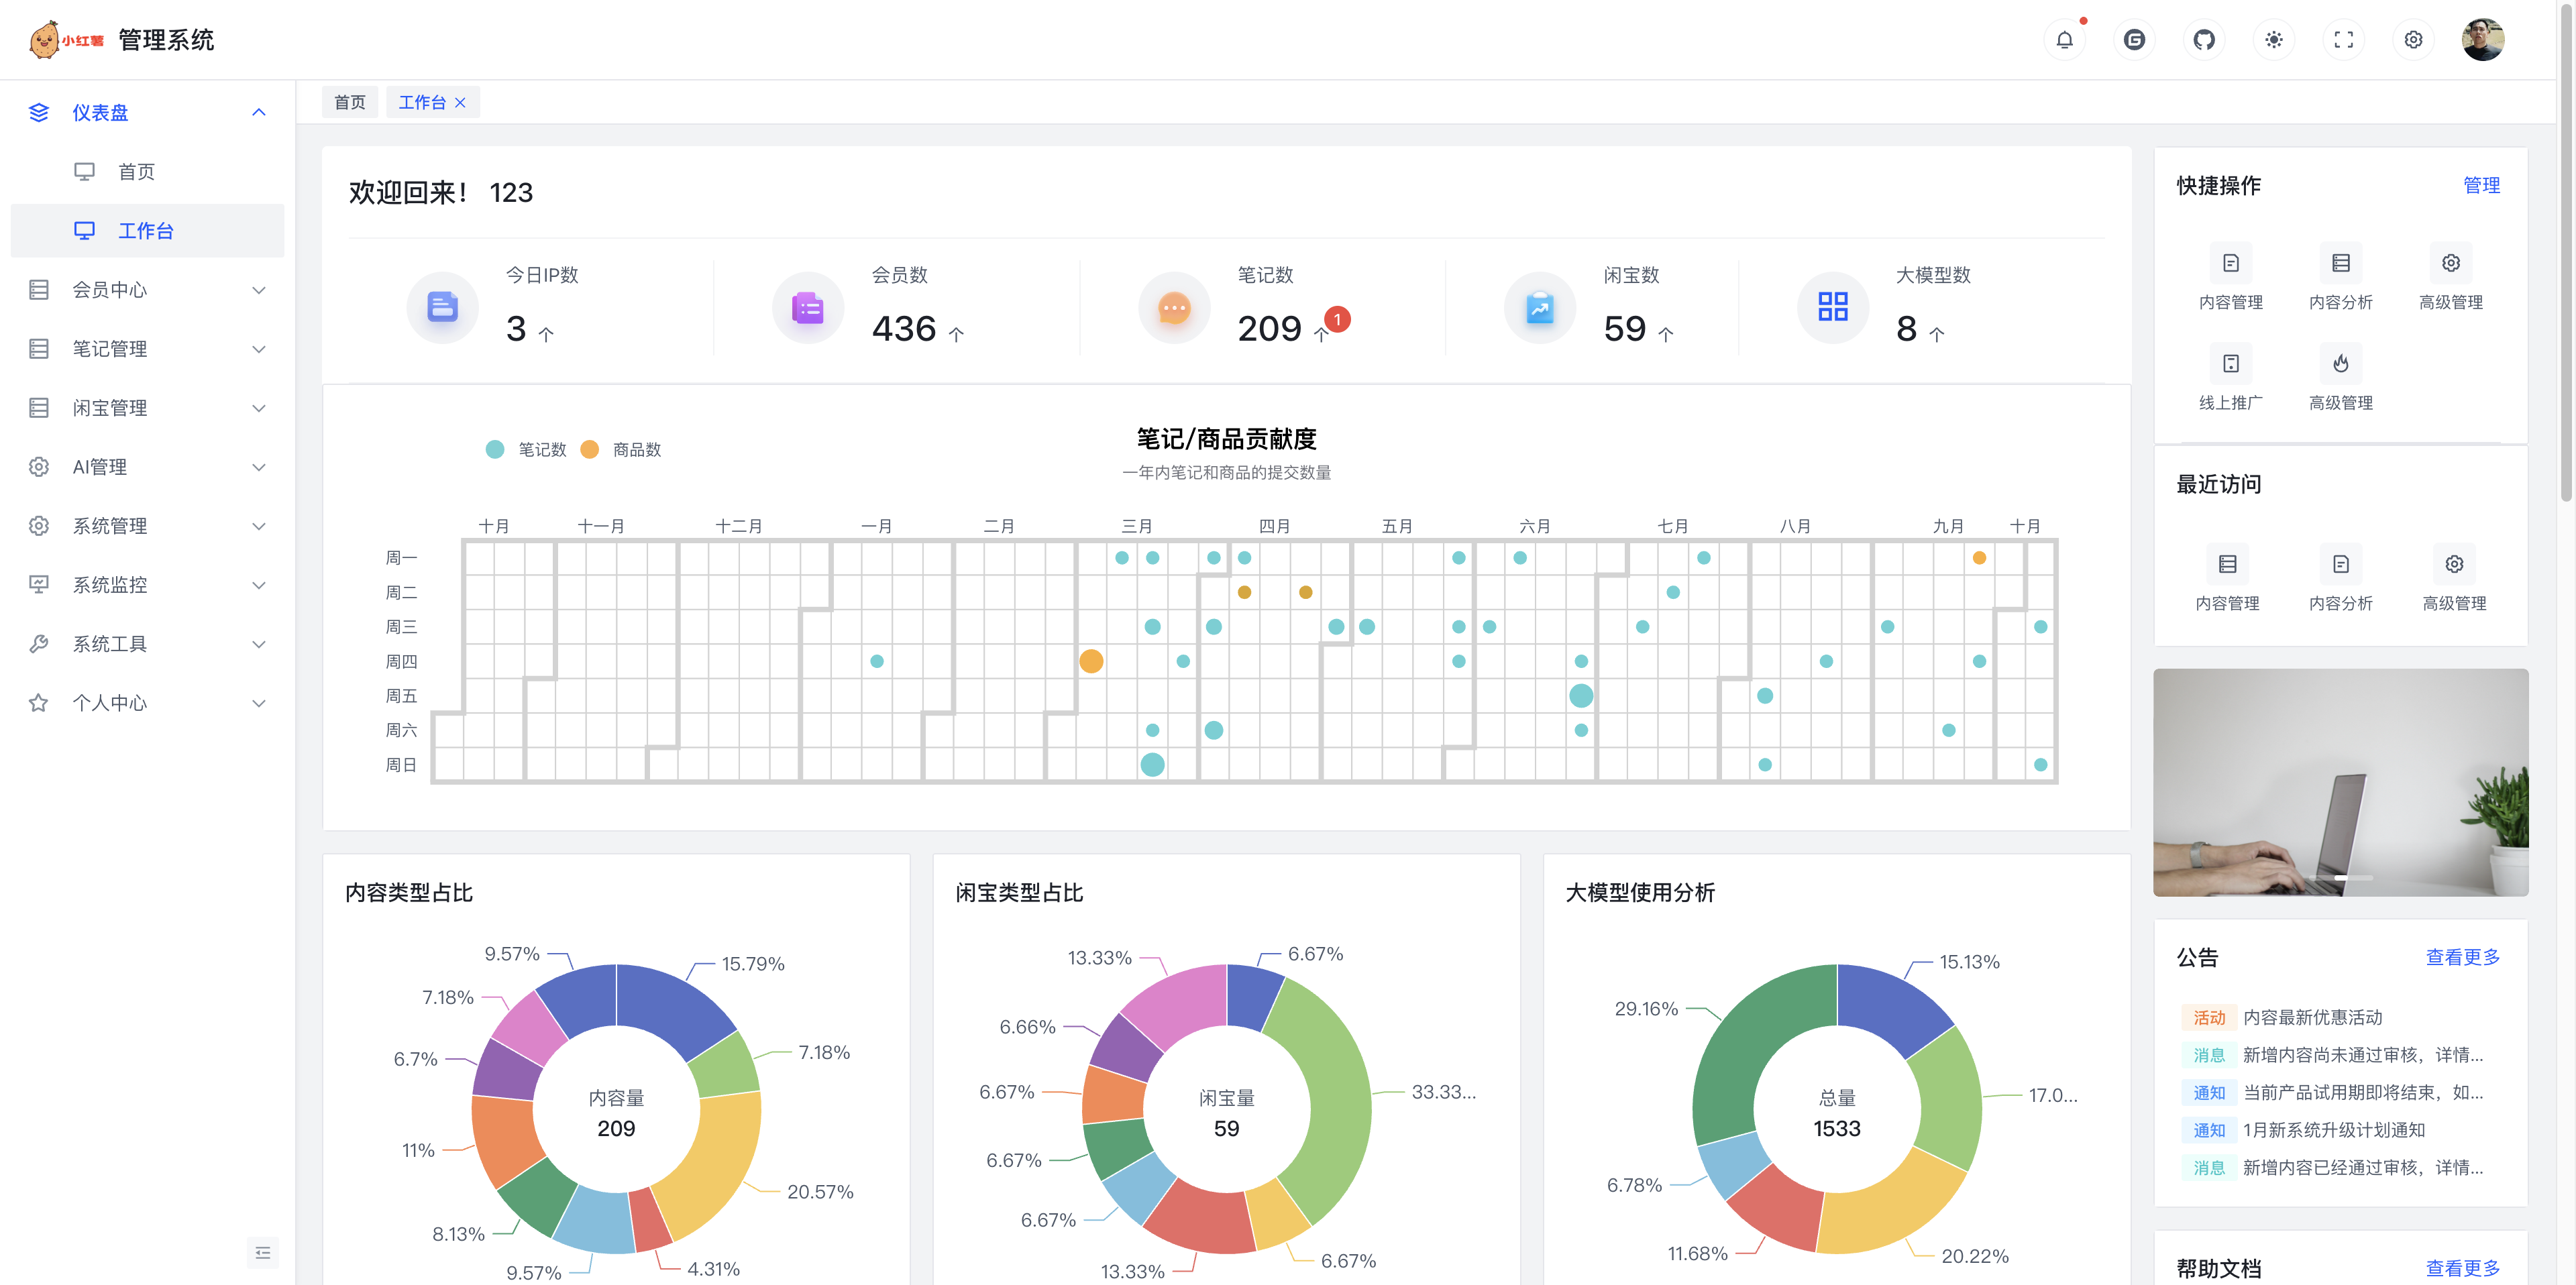Switch to the 首页 tab
Screen dimensions: 2576x1285
349,102
